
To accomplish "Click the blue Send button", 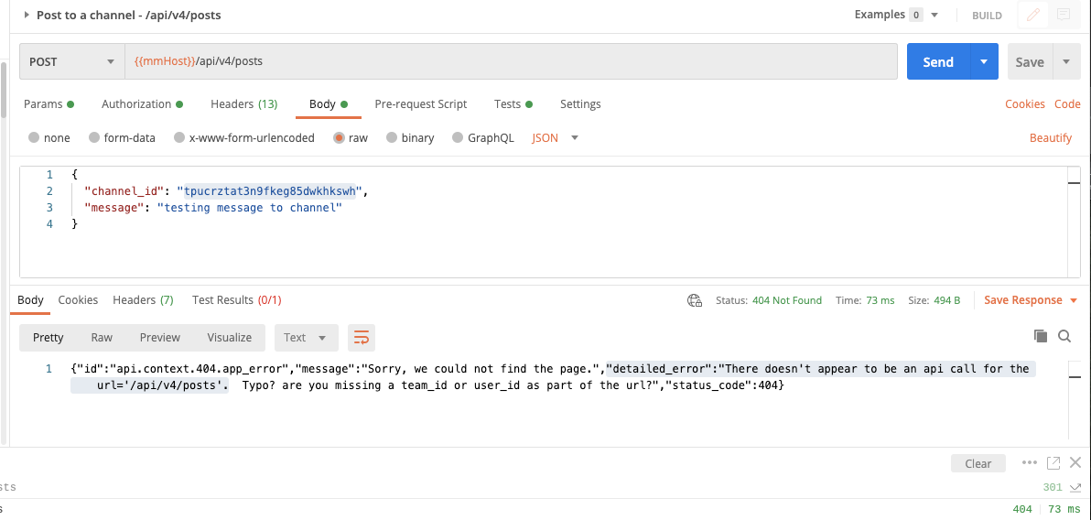I will coord(938,61).
